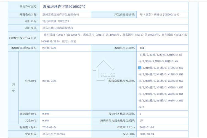
Task: Select project name 富茂海滨城
Action: (49, 21)
